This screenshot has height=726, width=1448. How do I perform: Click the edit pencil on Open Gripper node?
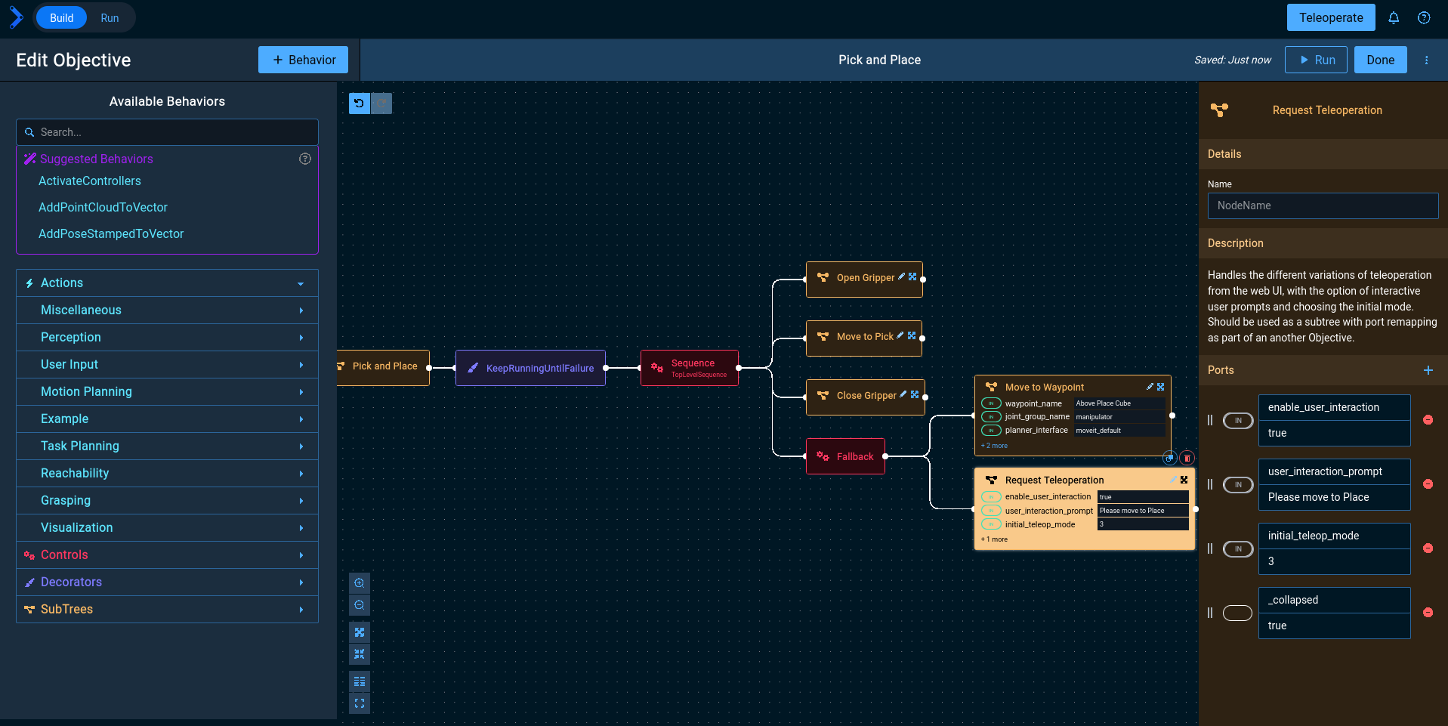(901, 276)
